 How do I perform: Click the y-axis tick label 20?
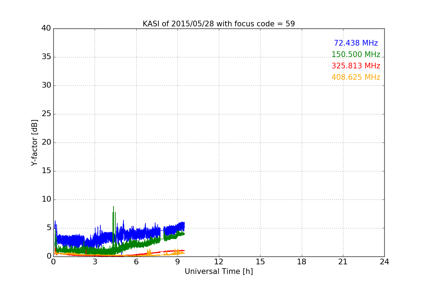[x=46, y=142]
